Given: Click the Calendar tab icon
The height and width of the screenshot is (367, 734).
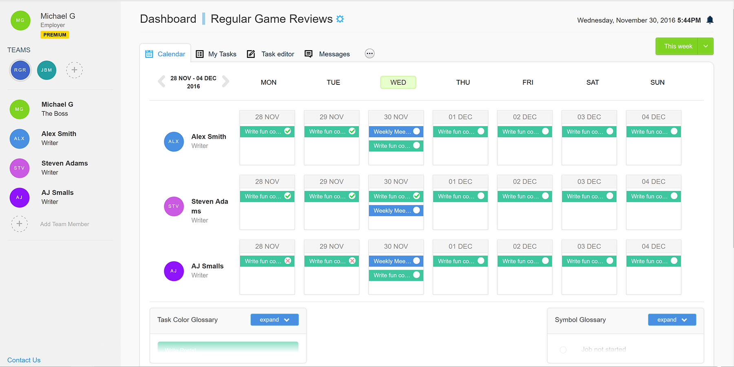Looking at the screenshot, I should pyautogui.click(x=149, y=54).
